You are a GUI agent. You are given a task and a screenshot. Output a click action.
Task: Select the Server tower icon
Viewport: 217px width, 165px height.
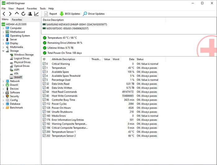[x=7, y=39]
